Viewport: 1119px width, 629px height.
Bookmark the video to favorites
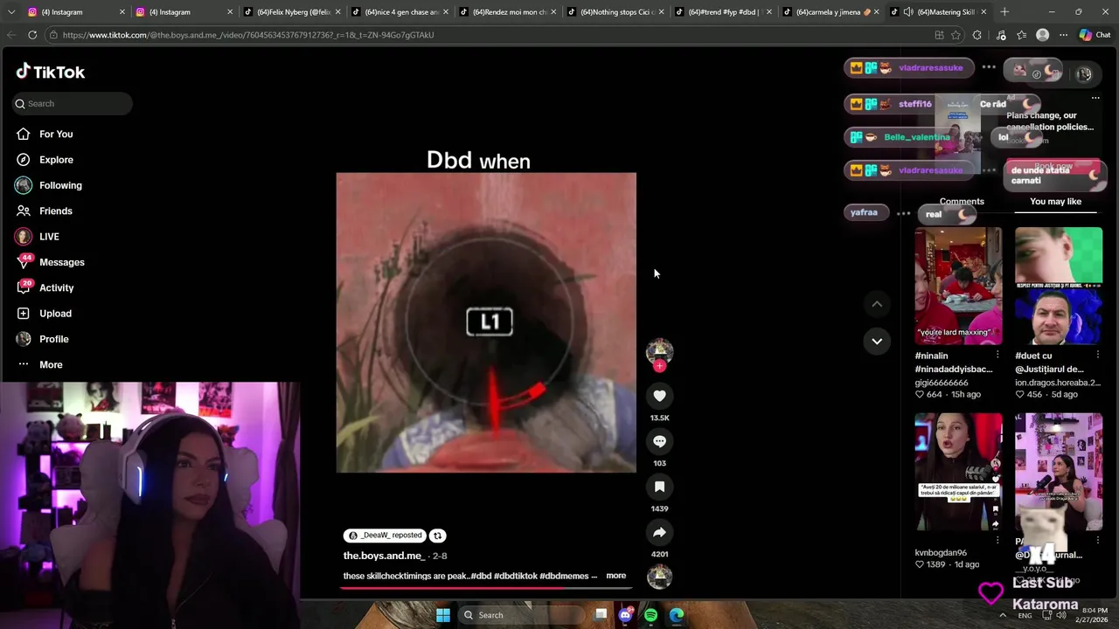tap(659, 487)
